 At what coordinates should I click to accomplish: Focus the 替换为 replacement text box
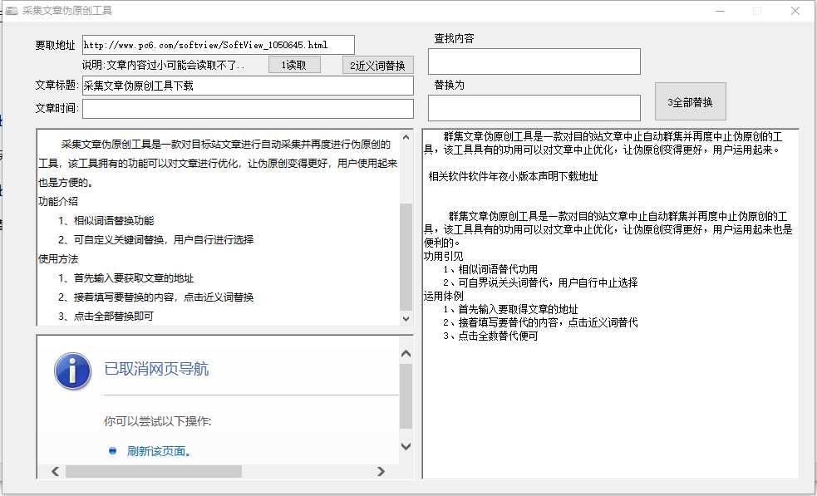click(534, 108)
